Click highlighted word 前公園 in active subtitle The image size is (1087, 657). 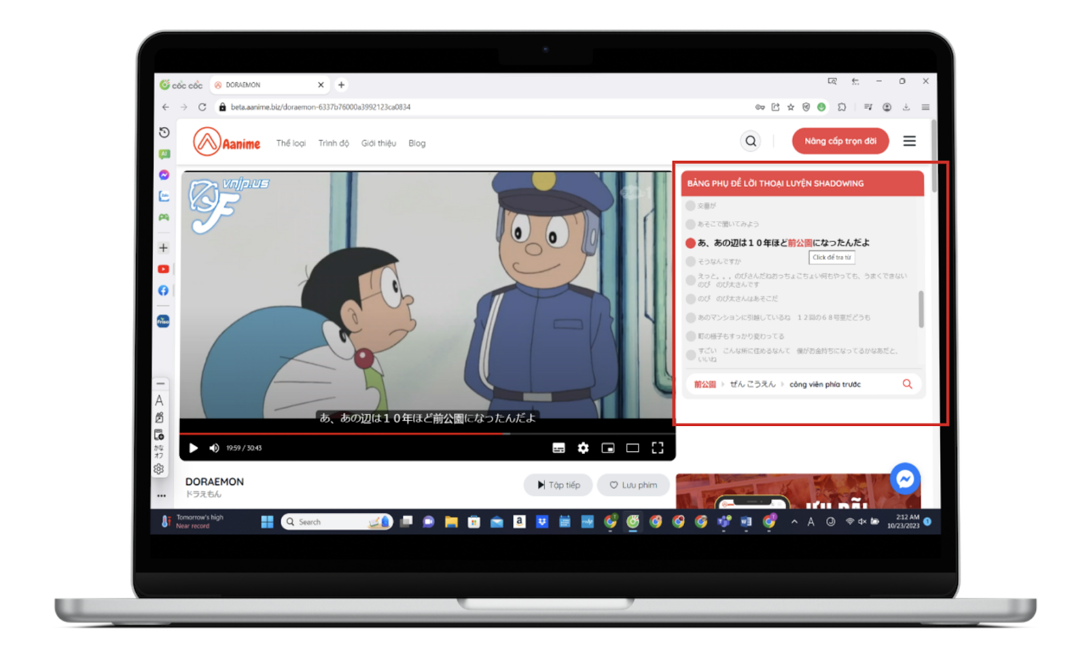(800, 243)
